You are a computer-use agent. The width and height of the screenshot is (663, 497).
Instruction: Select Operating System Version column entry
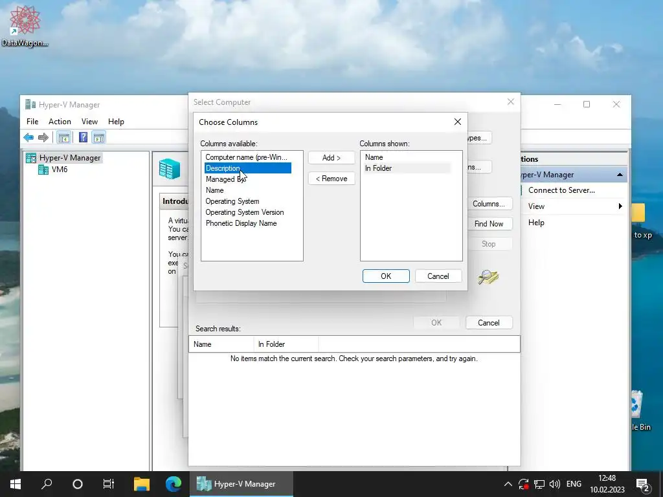248,212
